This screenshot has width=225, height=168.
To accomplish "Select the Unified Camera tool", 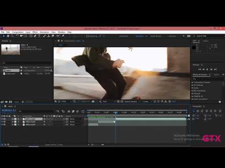I will [21, 36].
